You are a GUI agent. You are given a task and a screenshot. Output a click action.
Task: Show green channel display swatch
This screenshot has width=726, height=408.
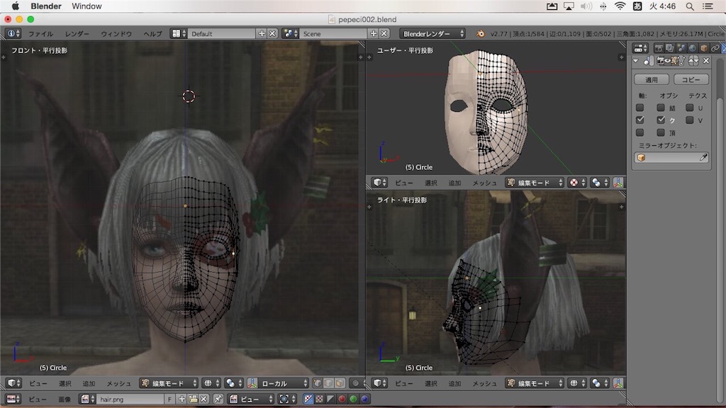tap(353, 399)
